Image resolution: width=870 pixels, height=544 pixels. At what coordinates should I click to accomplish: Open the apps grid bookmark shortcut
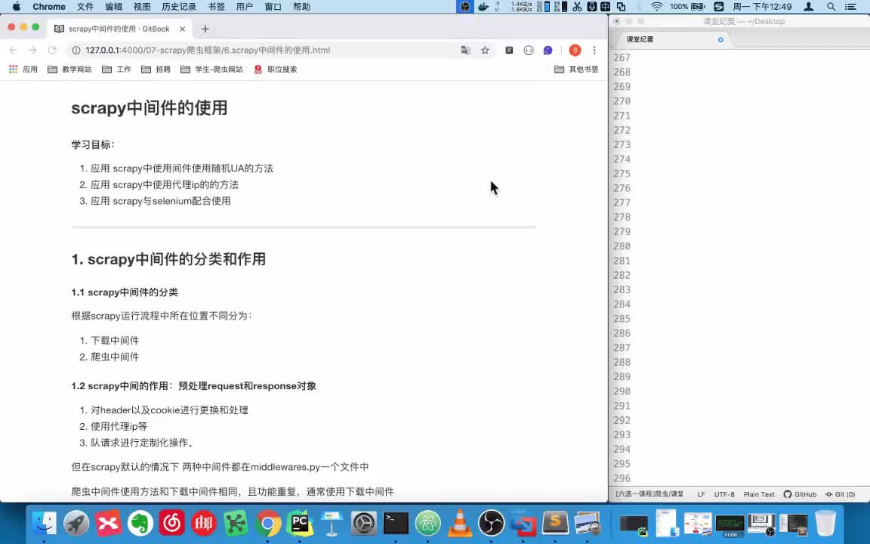coord(23,70)
